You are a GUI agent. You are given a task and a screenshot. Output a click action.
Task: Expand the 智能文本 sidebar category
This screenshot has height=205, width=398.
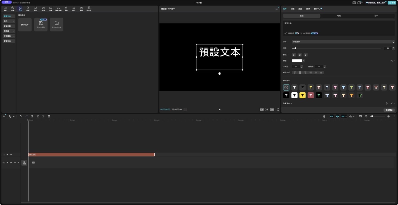coord(9,41)
